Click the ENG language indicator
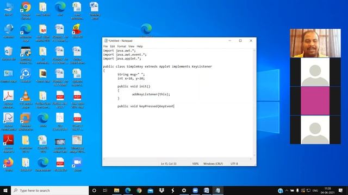348x195 pixels. [x=315, y=190]
